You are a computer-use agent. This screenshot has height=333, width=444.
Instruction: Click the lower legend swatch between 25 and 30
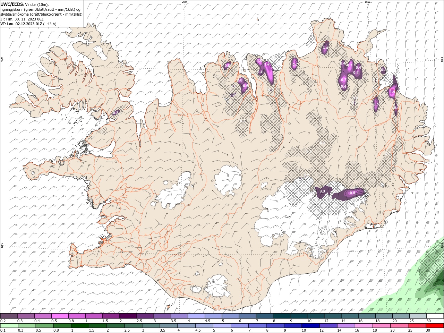coord(417,326)
